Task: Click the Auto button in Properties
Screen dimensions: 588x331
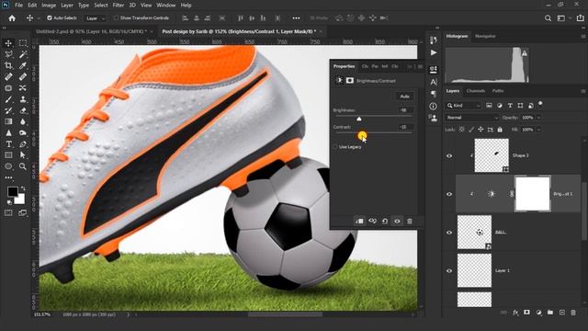Action: pos(404,97)
